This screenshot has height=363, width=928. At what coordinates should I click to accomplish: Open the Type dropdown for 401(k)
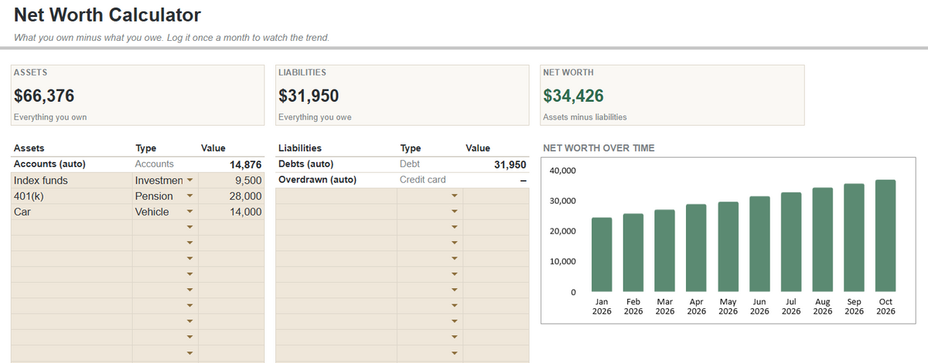pos(189,196)
